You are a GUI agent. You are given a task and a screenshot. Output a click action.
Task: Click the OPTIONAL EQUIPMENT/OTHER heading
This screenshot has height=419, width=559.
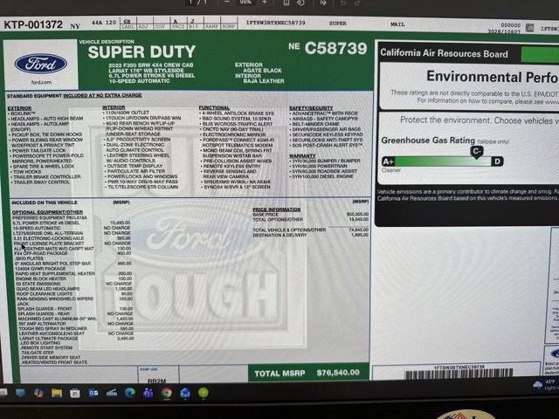pos(47,212)
